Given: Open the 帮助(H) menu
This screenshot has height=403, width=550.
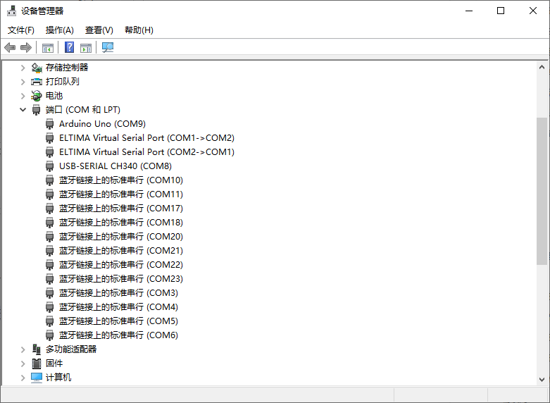Looking at the screenshot, I should click(x=139, y=30).
